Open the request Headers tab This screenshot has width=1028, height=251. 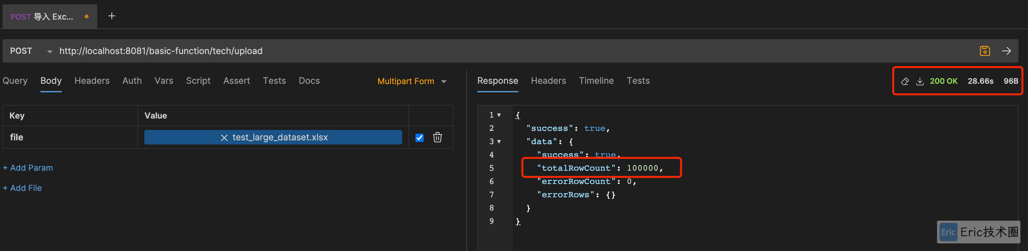coord(92,81)
